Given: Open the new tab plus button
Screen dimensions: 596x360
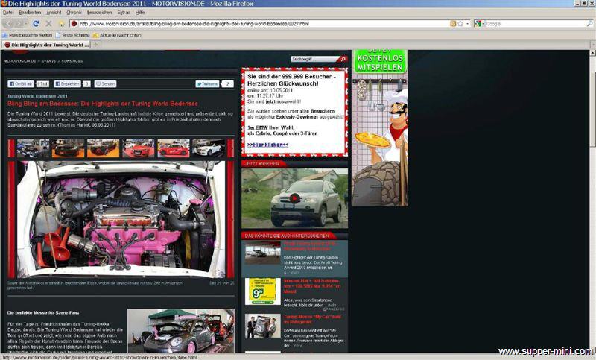Looking at the screenshot, I should click(96, 45).
